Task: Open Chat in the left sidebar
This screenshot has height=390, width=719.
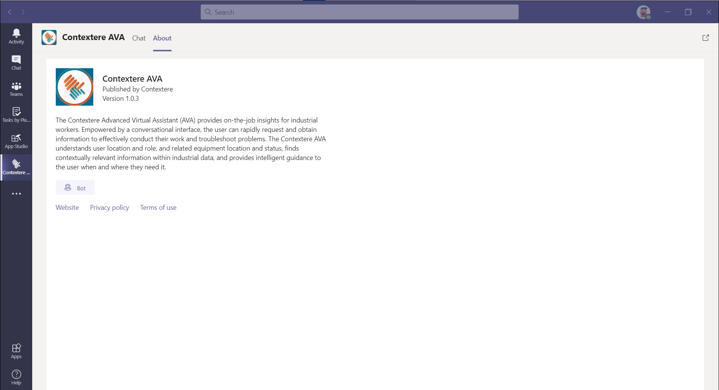Action: (16, 63)
